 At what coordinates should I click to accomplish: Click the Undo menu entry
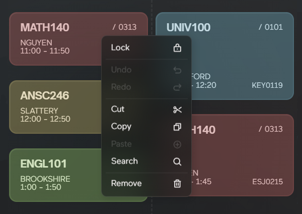[121, 70]
